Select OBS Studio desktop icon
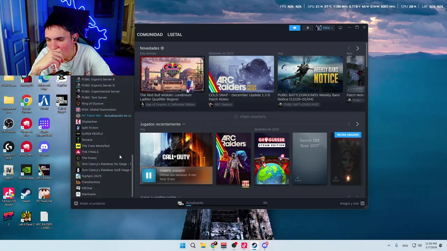The height and width of the screenshot is (251, 447). point(9,126)
